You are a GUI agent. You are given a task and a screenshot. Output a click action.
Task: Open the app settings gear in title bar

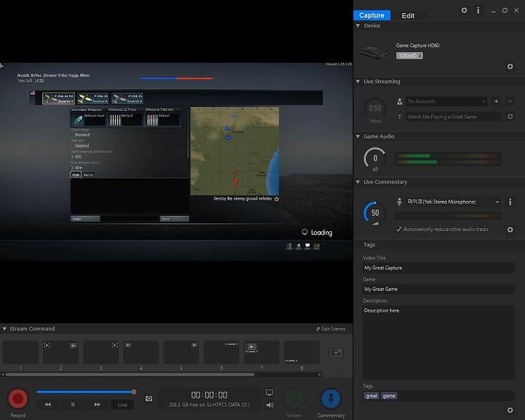click(464, 10)
